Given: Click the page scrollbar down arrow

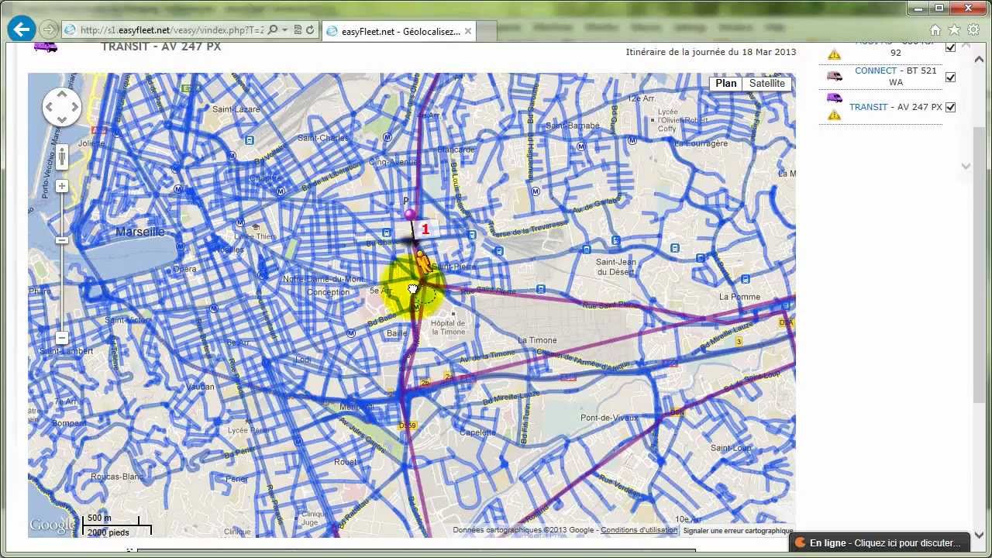Looking at the screenshot, I should [x=980, y=535].
